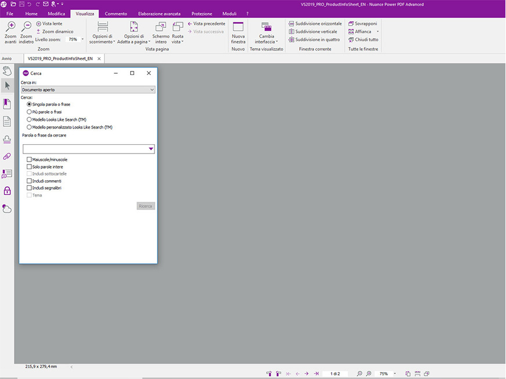Open the Protezione ribbon tab
506x379 pixels.
pos(202,13)
